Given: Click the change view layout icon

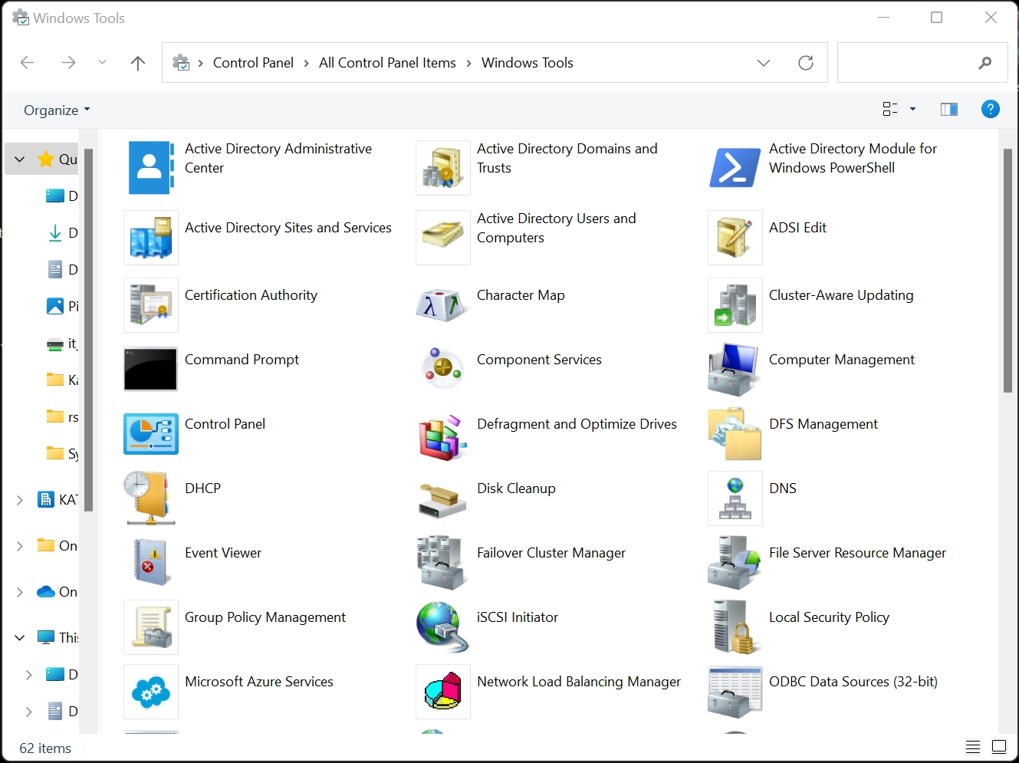Looking at the screenshot, I should click(x=890, y=110).
